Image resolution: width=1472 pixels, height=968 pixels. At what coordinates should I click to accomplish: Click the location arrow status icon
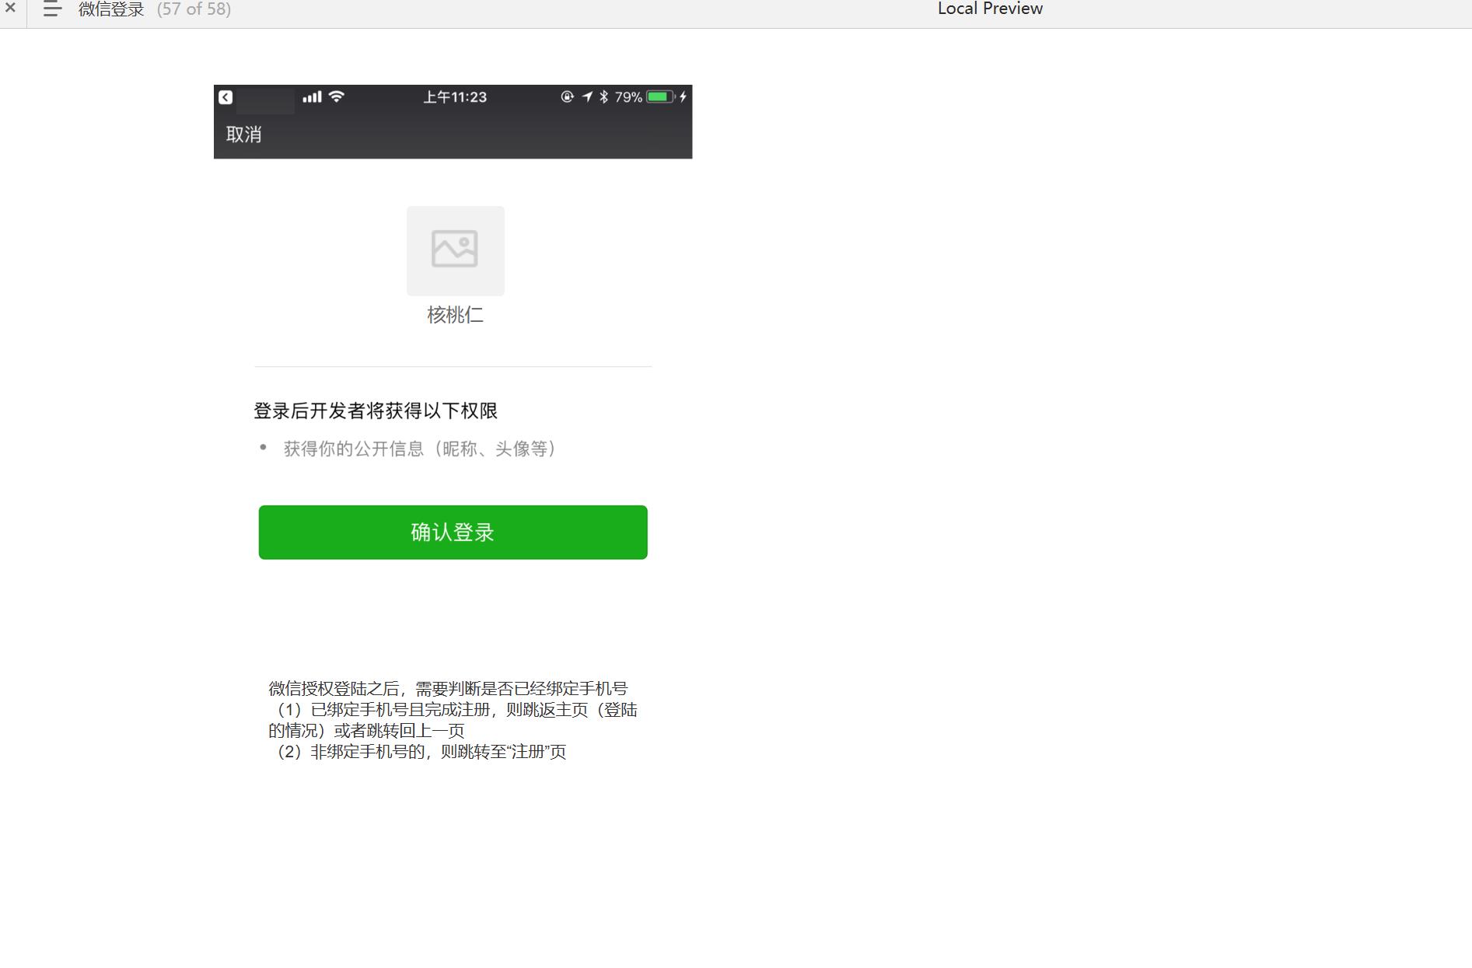click(587, 96)
